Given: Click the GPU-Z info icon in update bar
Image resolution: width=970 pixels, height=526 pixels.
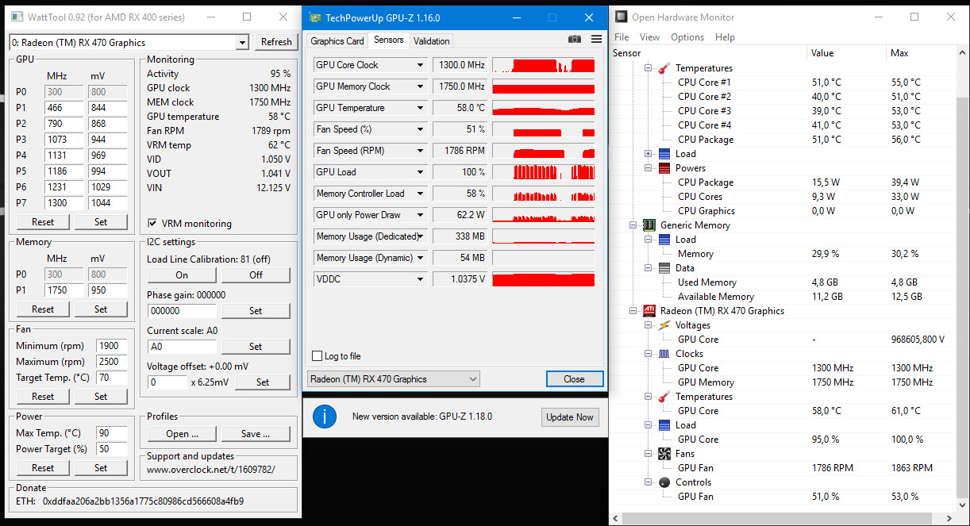Looking at the screenshot, I should 324,417.
